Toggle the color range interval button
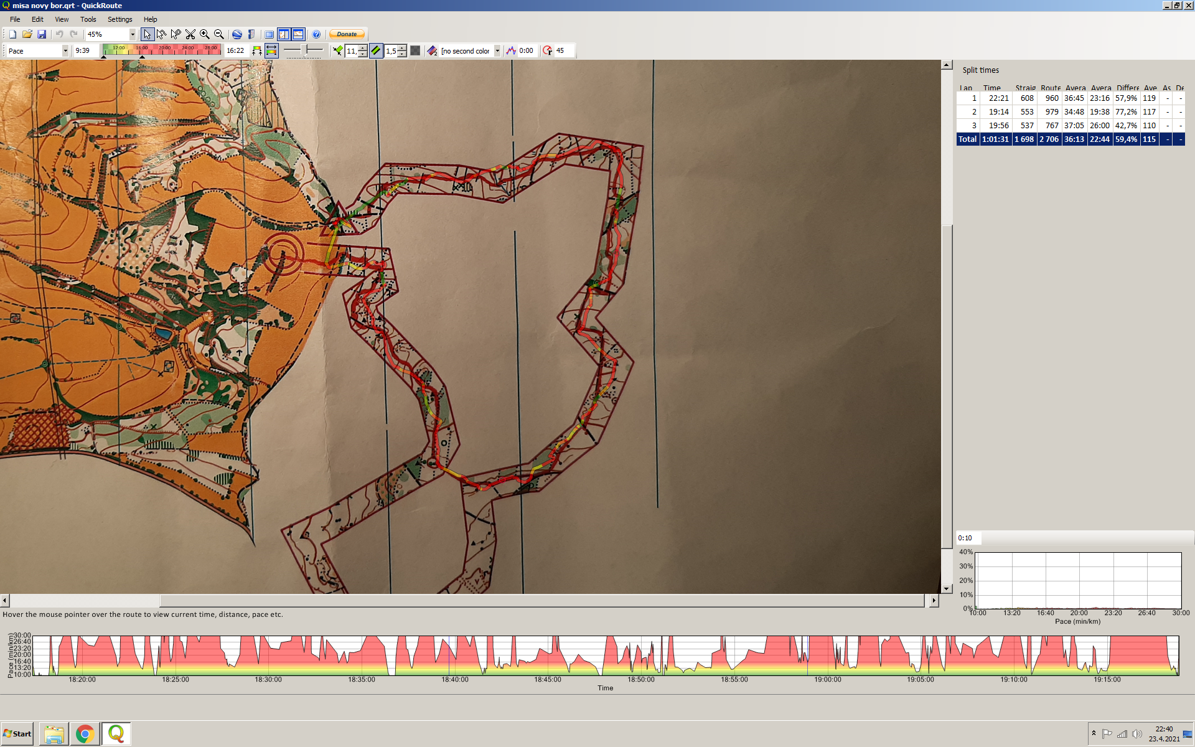Image resolution: width=1195 pixels, height=747 pixels. (271, 51)
